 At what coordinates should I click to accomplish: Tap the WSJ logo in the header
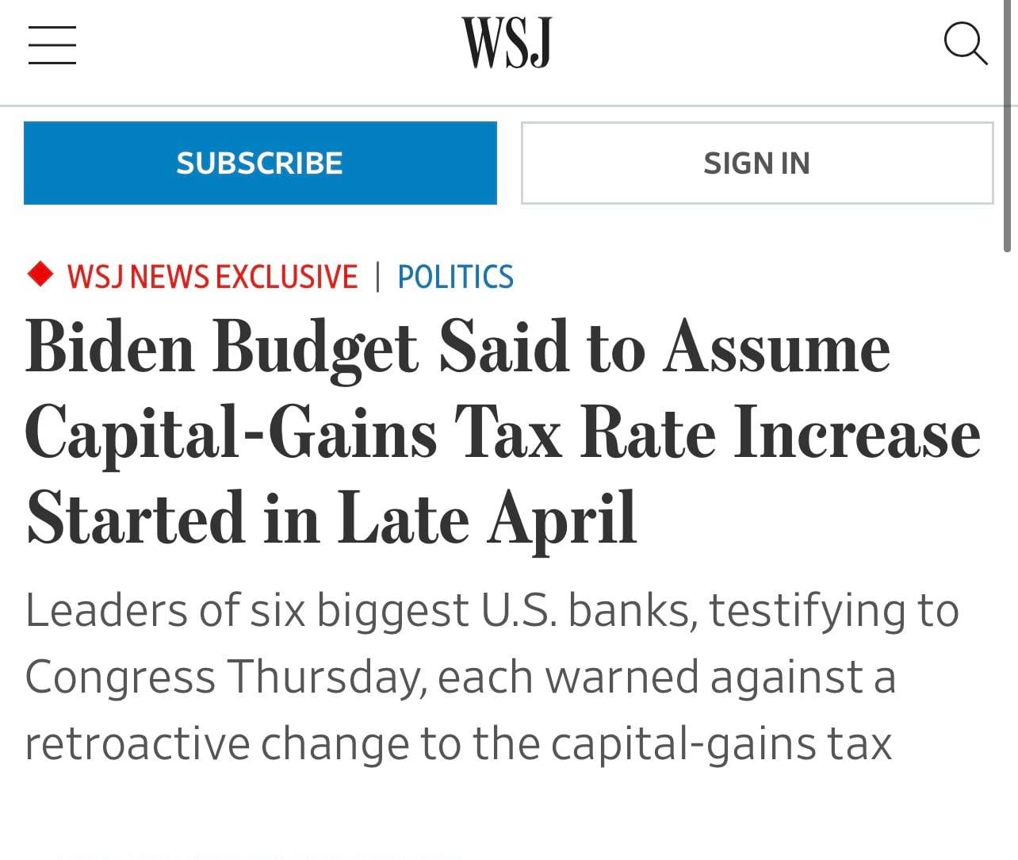507,43
